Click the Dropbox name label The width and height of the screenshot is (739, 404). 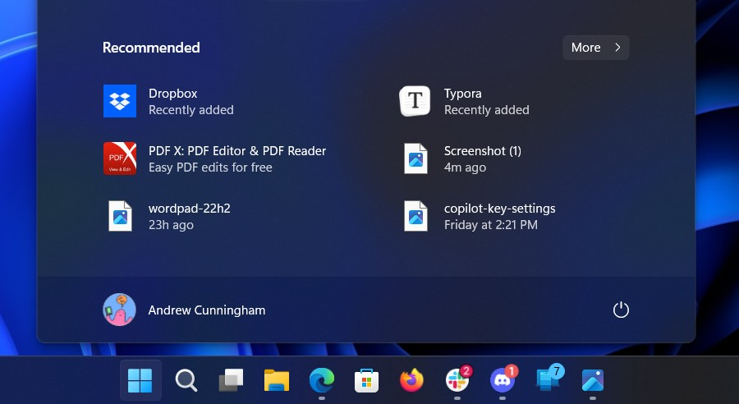173,94
